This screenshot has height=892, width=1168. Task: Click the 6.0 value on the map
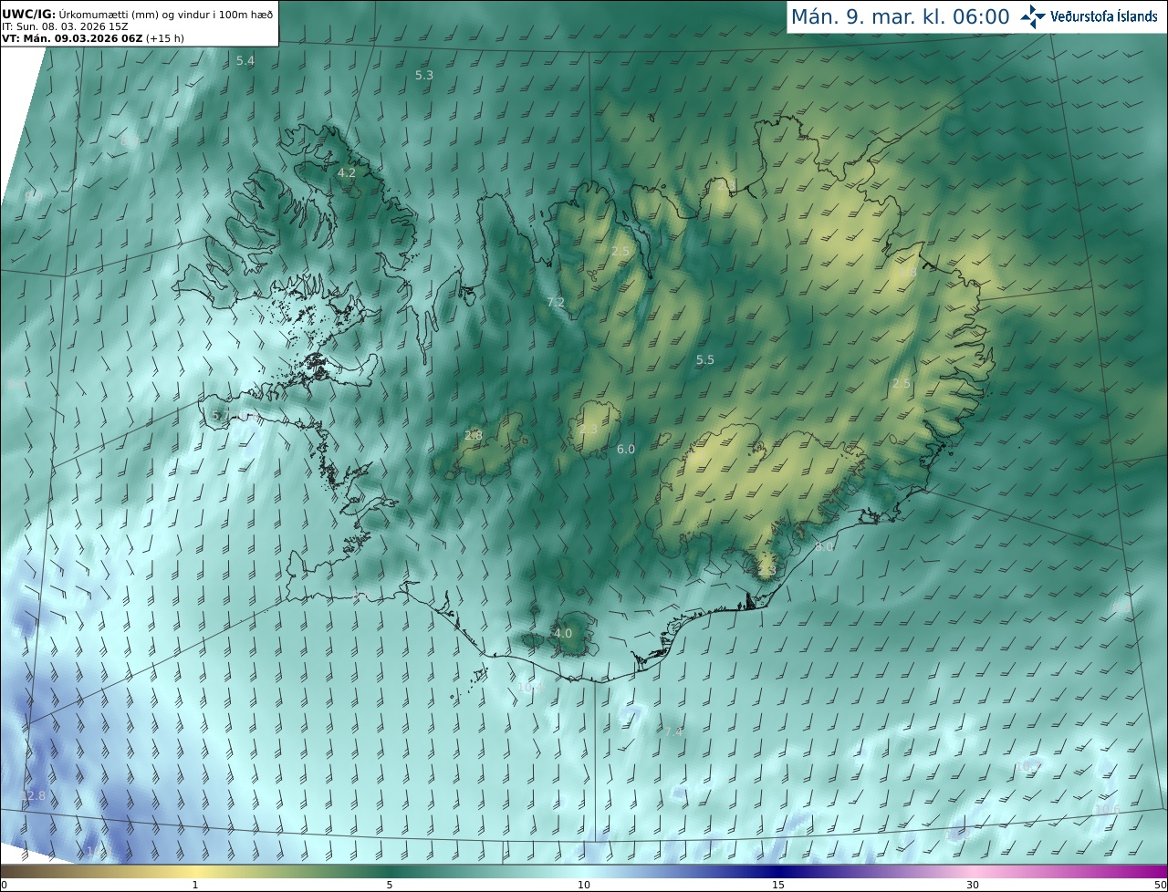coord(626,449)
